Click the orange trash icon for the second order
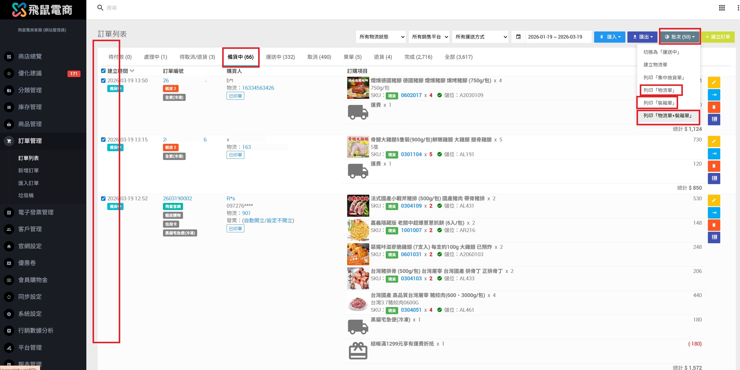Viewport: 740px width, 370px height. click(713, 166)
